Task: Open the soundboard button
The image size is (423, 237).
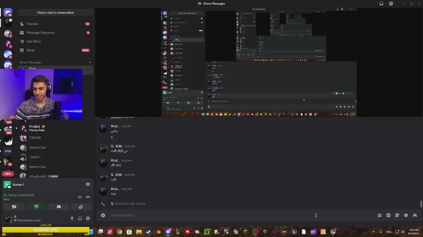Action: click(81, 207)
